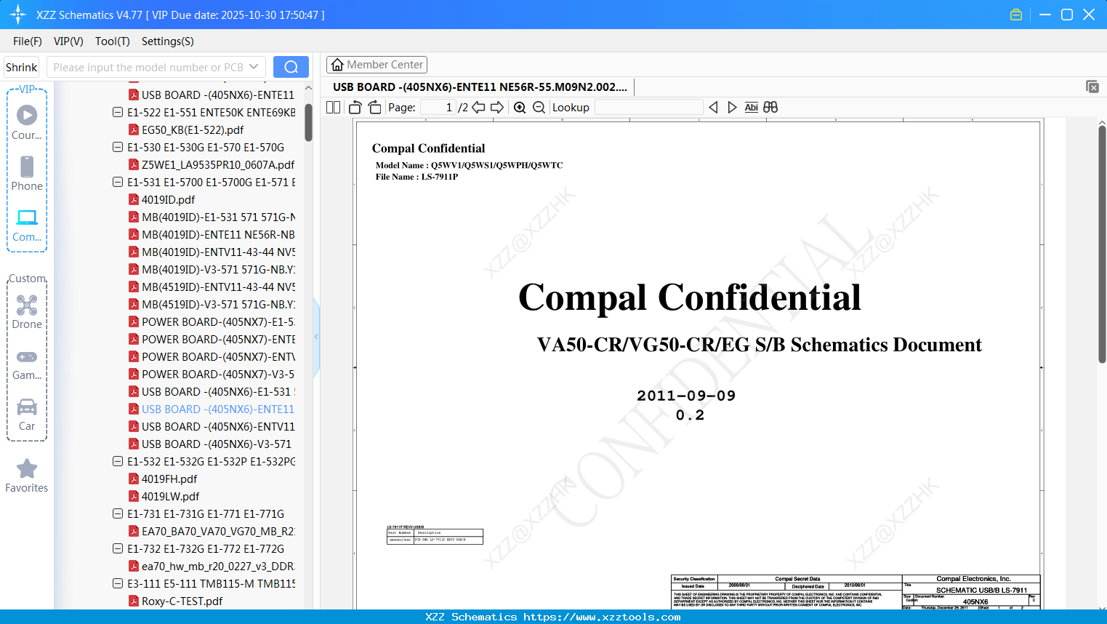Open the Car category in sidebar
This screenshot has width=1107, height=624.
pyautogui.click(x=27, y=415)
